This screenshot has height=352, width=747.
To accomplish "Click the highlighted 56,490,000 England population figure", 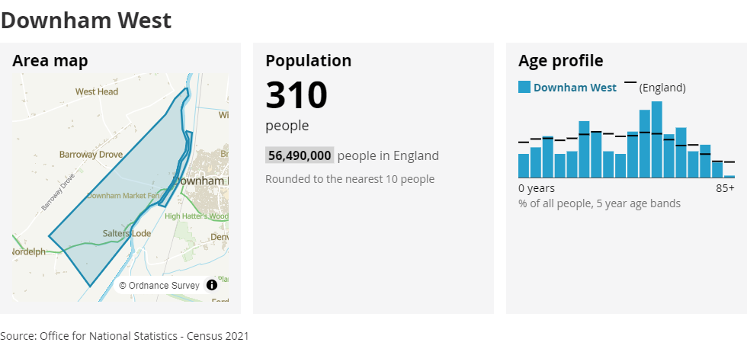I will click(300, 155).
